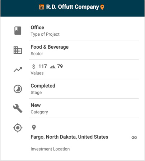Click the 117 dollar value

pyautogui.click(x=43, y=66)
